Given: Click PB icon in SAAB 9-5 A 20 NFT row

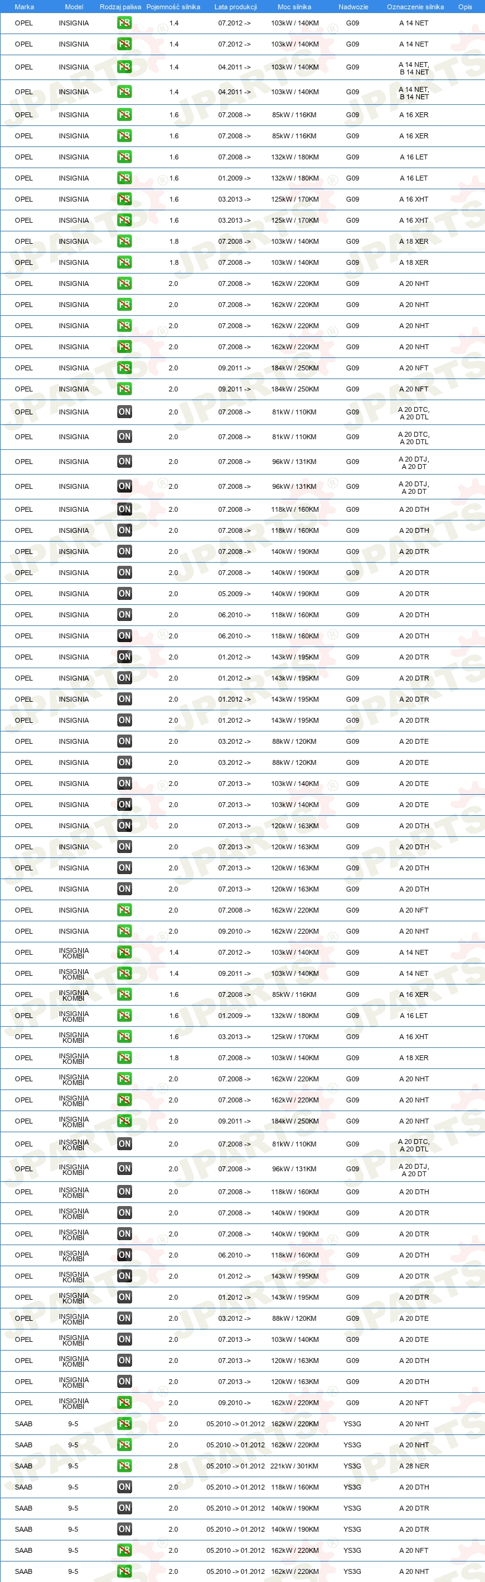Looking at the screenshot, I should coord(125,1550).
